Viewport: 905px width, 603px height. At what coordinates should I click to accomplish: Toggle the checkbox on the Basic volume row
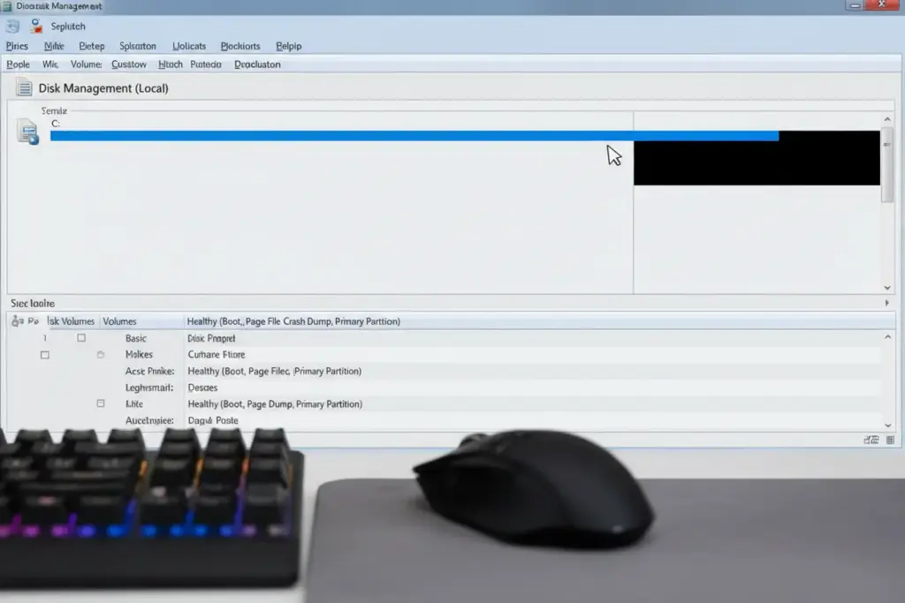tap(81, 337)
